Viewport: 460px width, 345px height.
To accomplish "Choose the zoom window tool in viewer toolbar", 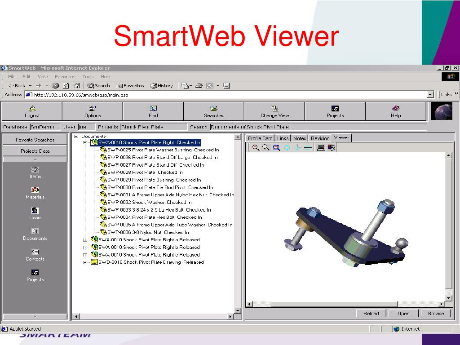I will (x=276, y=147).
